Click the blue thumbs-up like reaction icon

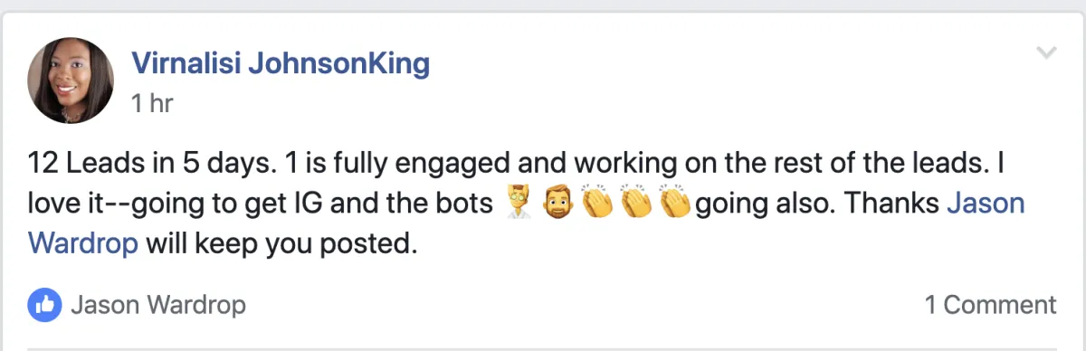pos(45,304)
